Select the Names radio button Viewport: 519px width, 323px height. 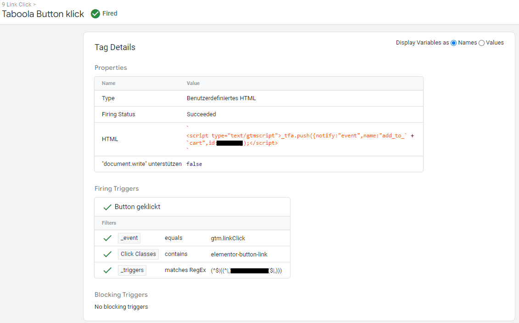point(453,43)
